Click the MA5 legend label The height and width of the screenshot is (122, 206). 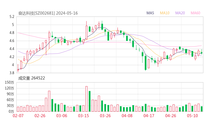pos(150,13)
